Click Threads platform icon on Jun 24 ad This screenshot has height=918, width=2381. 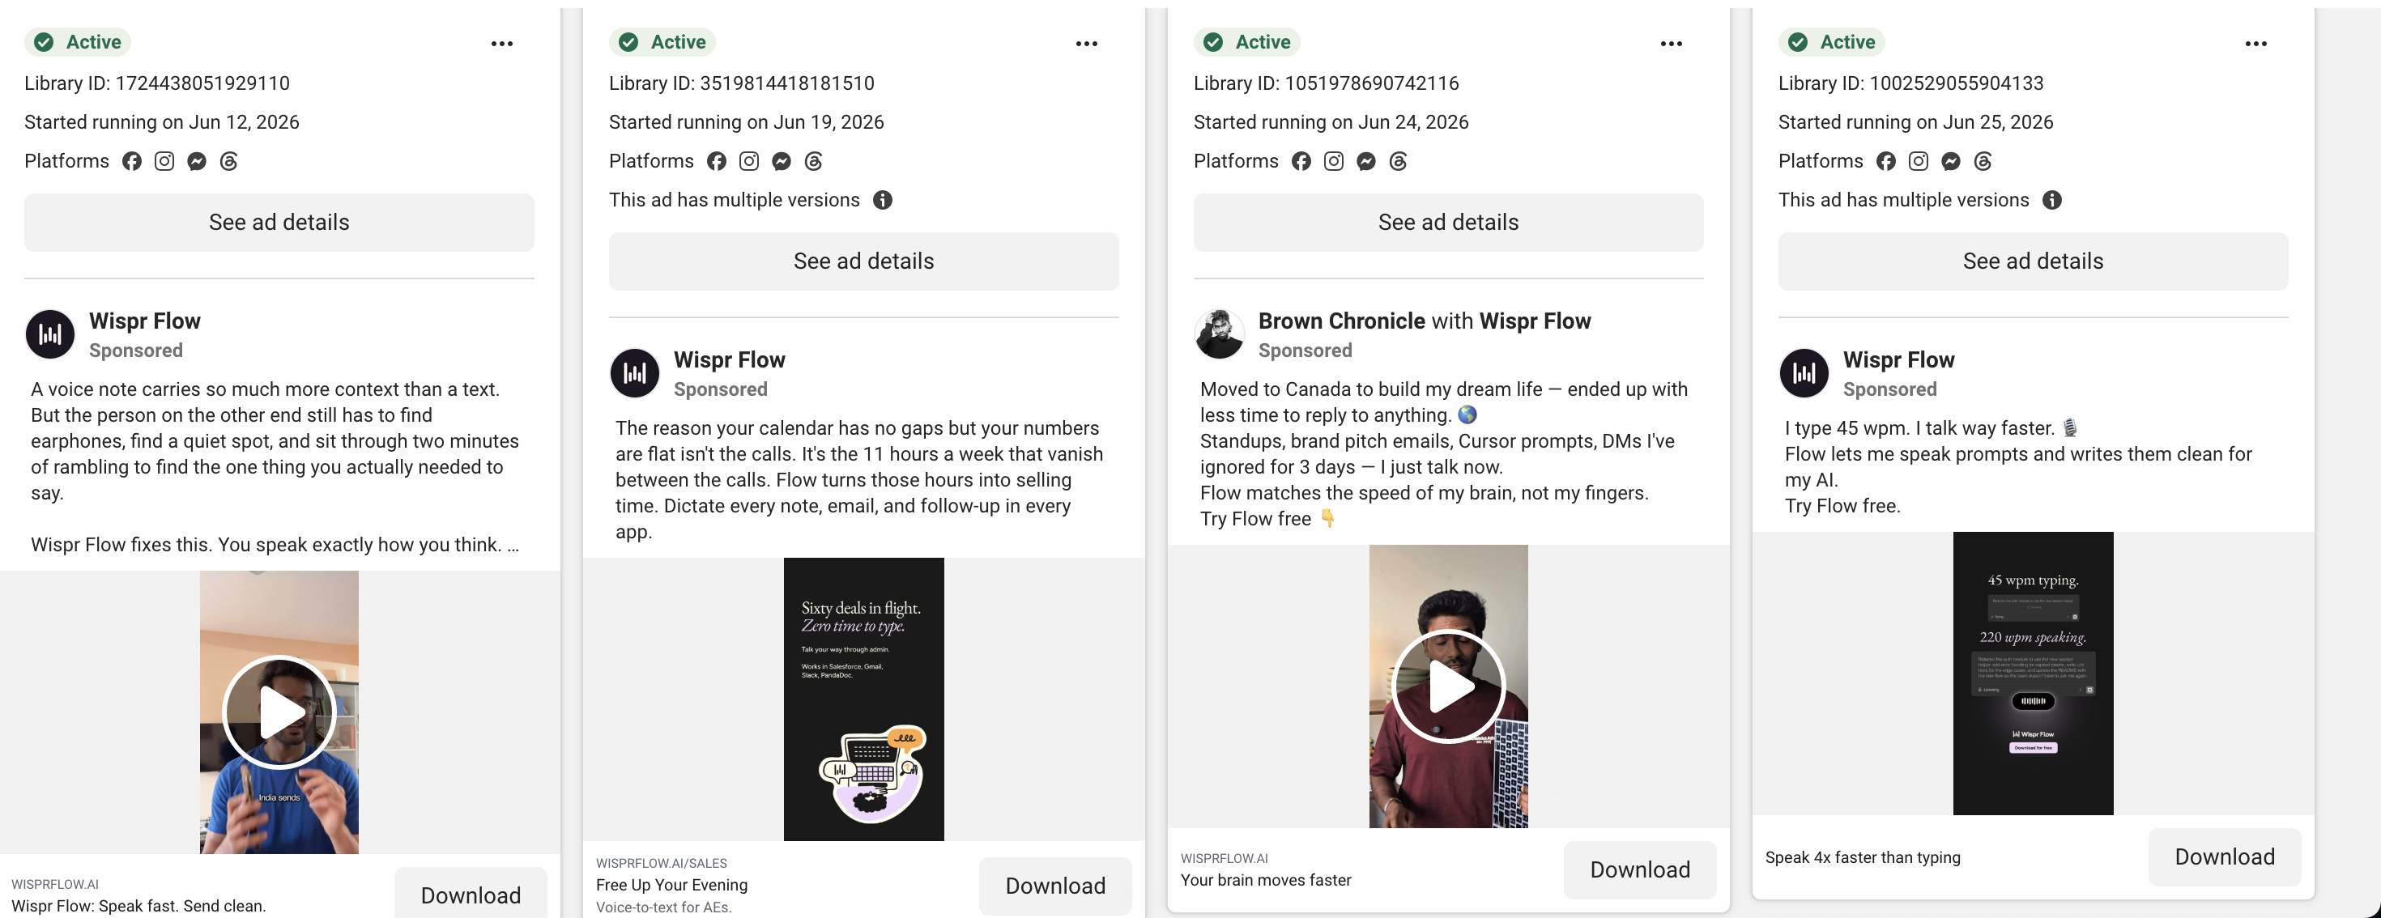[1399, 162]
